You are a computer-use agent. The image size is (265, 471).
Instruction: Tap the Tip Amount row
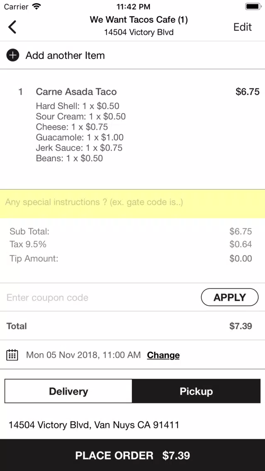pos(131,258)
